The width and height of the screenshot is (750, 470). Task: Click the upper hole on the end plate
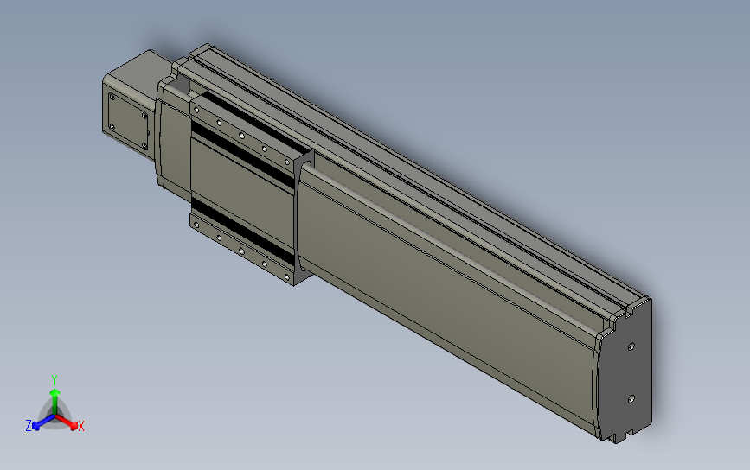(631, 346)
